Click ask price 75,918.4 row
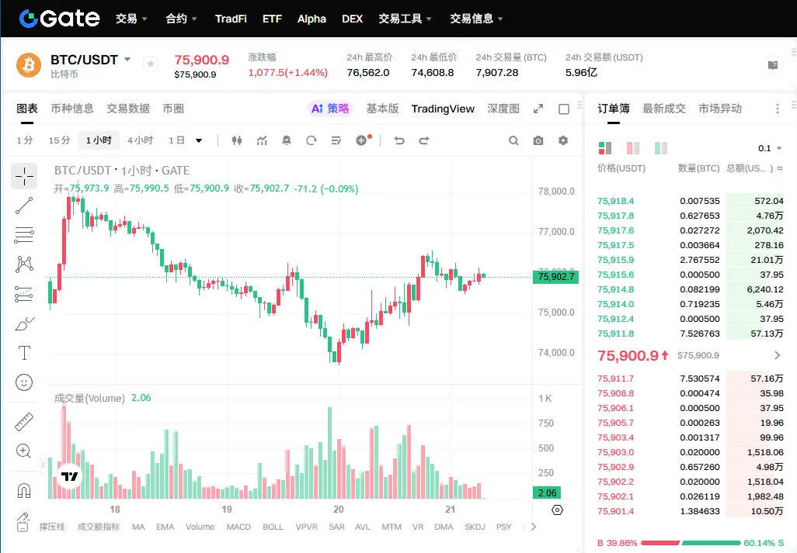This screenshot has height=553, width=797. tap(691, 201)
